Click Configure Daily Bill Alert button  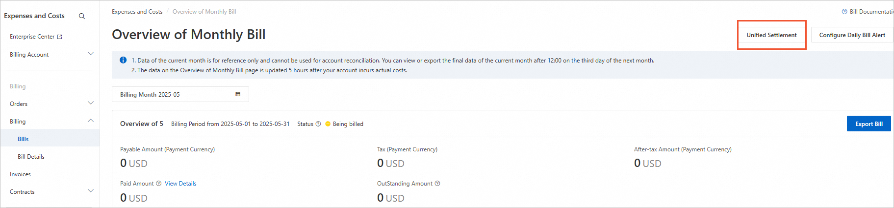click(x=852, y=35)
